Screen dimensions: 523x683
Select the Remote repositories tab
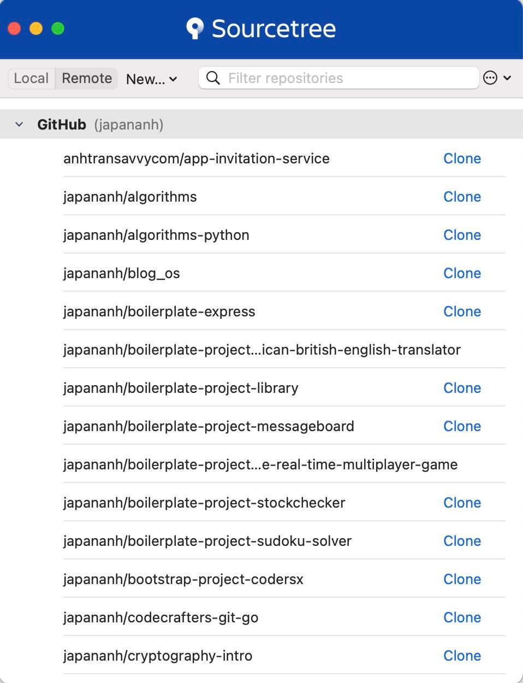coord(87,78)
